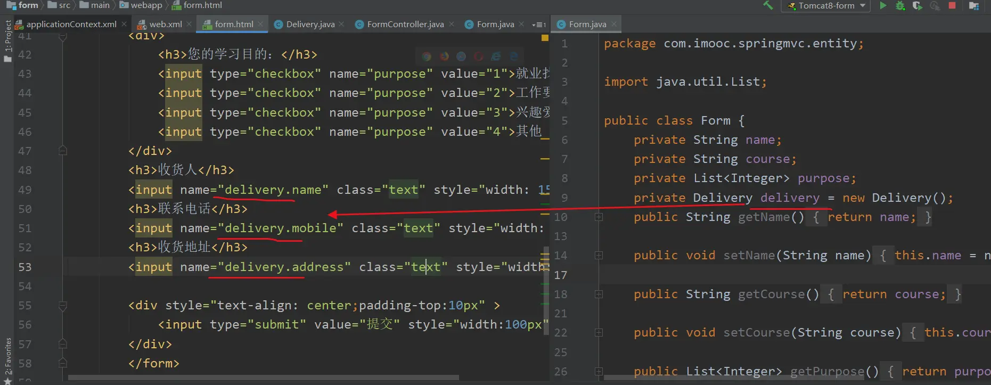Image resolution: width=991 pixels, height=385 pixels.
Task: Open preview in Firefox browser icon
Action: coord(444,56)
